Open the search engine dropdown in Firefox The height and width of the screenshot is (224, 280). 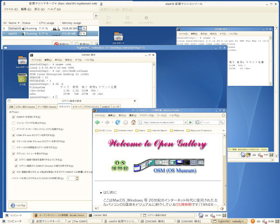(x=200, y=122)
